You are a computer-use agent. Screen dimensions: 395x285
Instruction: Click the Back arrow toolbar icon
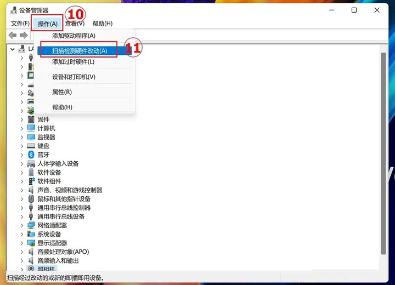[13, 35]
